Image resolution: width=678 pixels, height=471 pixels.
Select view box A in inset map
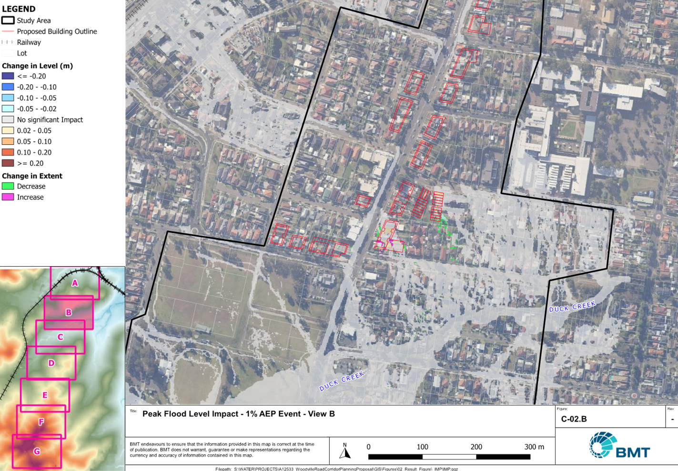(x=75, y=283)
